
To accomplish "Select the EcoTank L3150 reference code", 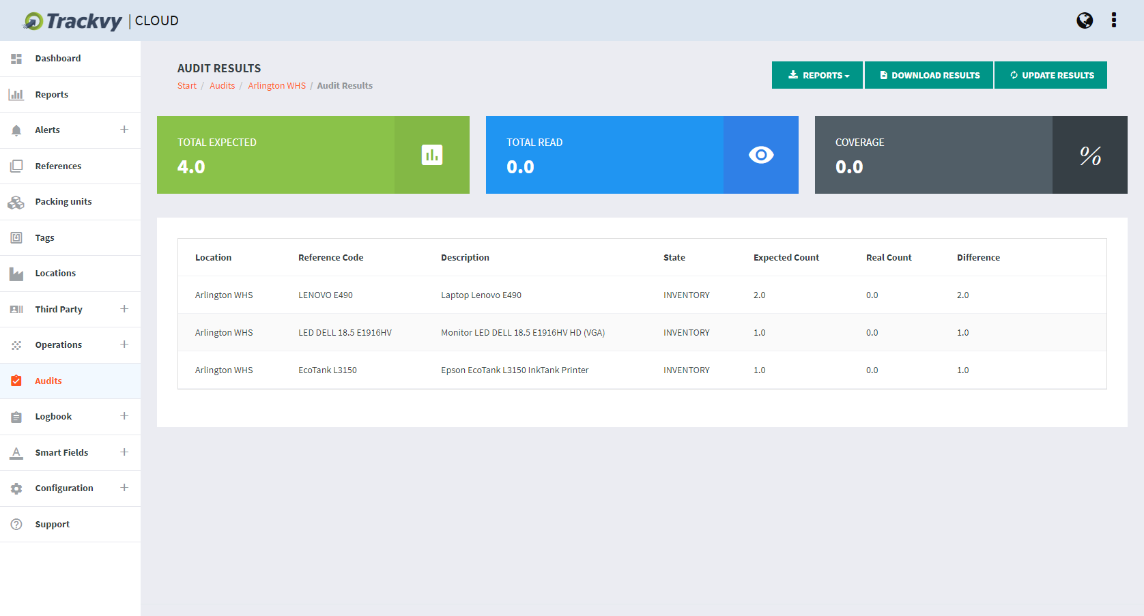I will tap(328, 370).
